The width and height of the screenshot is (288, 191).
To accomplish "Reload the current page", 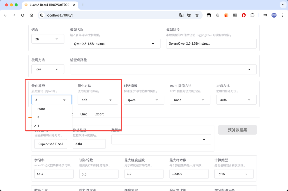I will [23, 15].
